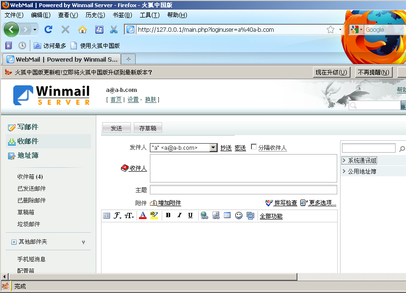
Task: Open the URL bar history dropdown
Action: pyautogui.click(x=340, y=29)
